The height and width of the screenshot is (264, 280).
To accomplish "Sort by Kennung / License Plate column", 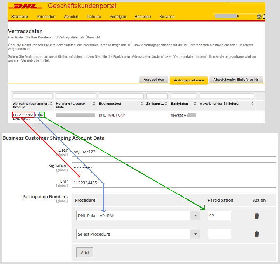I will [x=94, y=104].
